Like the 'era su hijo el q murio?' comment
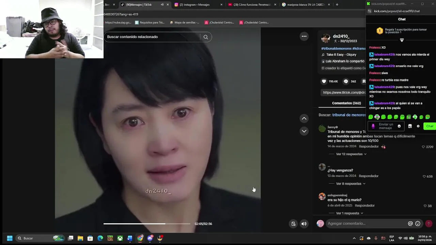The width and height of the screenshot is (436, 245). (425, 206)
